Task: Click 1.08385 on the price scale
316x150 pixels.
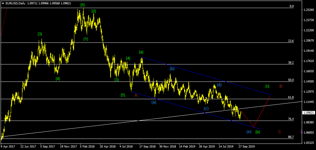Action: (x=308, y=123)
